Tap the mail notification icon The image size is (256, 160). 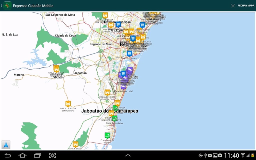click(210, 155)
